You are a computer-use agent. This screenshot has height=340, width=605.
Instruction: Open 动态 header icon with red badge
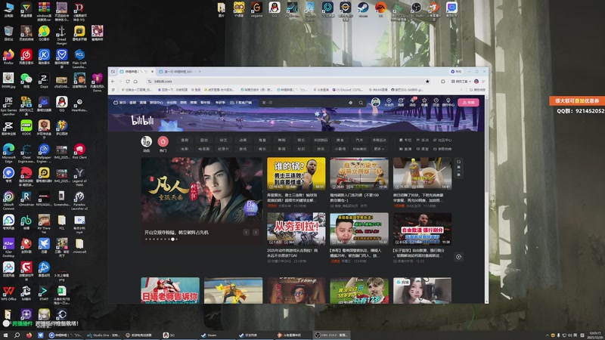pos(412,102)
